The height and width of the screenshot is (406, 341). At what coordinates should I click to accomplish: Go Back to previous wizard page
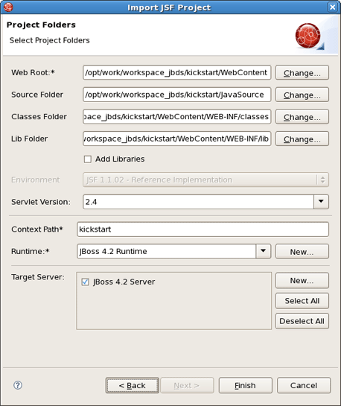(133, 385)
